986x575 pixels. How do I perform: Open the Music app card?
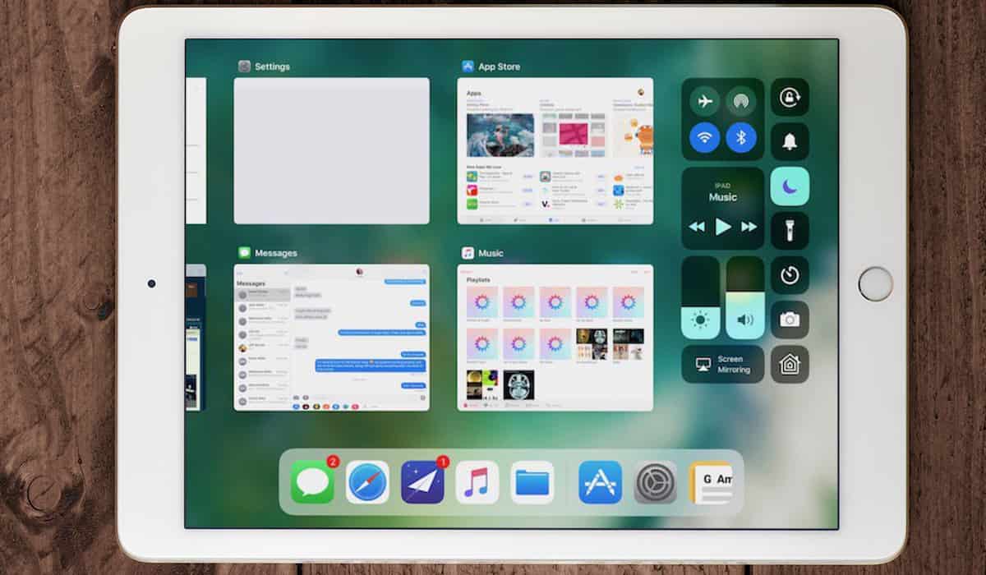click(x=555, y=338)
